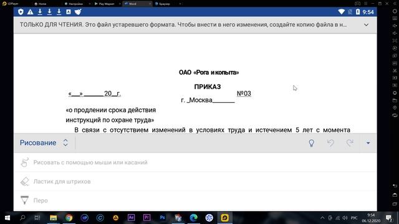Select the Pen (Перо) tool
This screenshot has width=399, height=224.
(x=195, y=200)
